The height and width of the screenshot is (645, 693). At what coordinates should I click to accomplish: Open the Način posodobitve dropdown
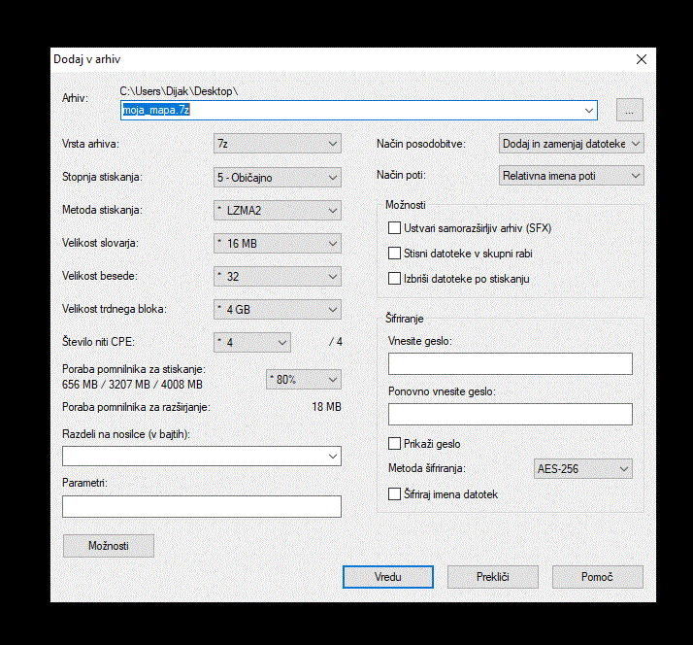(x=571, y=144)
